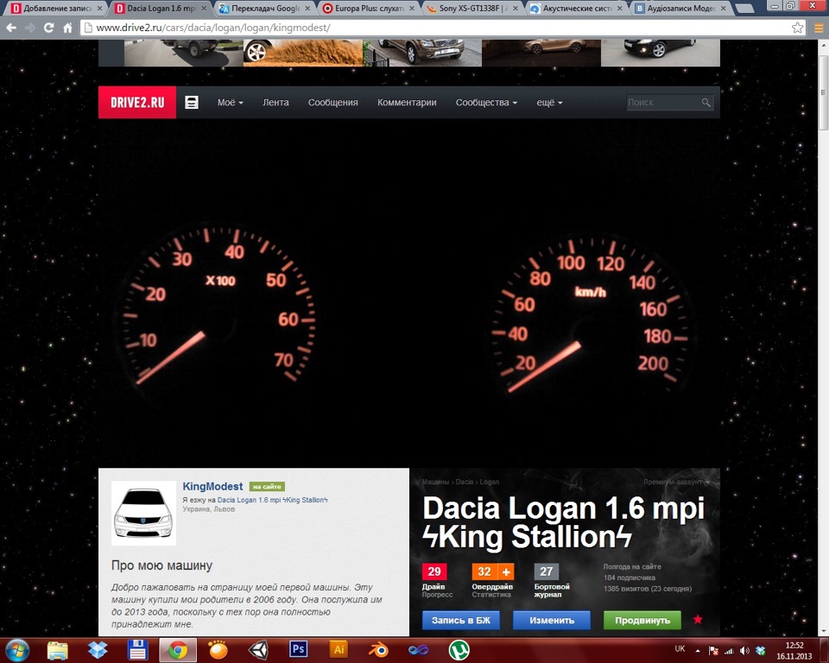This screenshot has width=829, height=663.
Task: Open Windows Explorer from taskbar
Action: [x=58, y=650]
